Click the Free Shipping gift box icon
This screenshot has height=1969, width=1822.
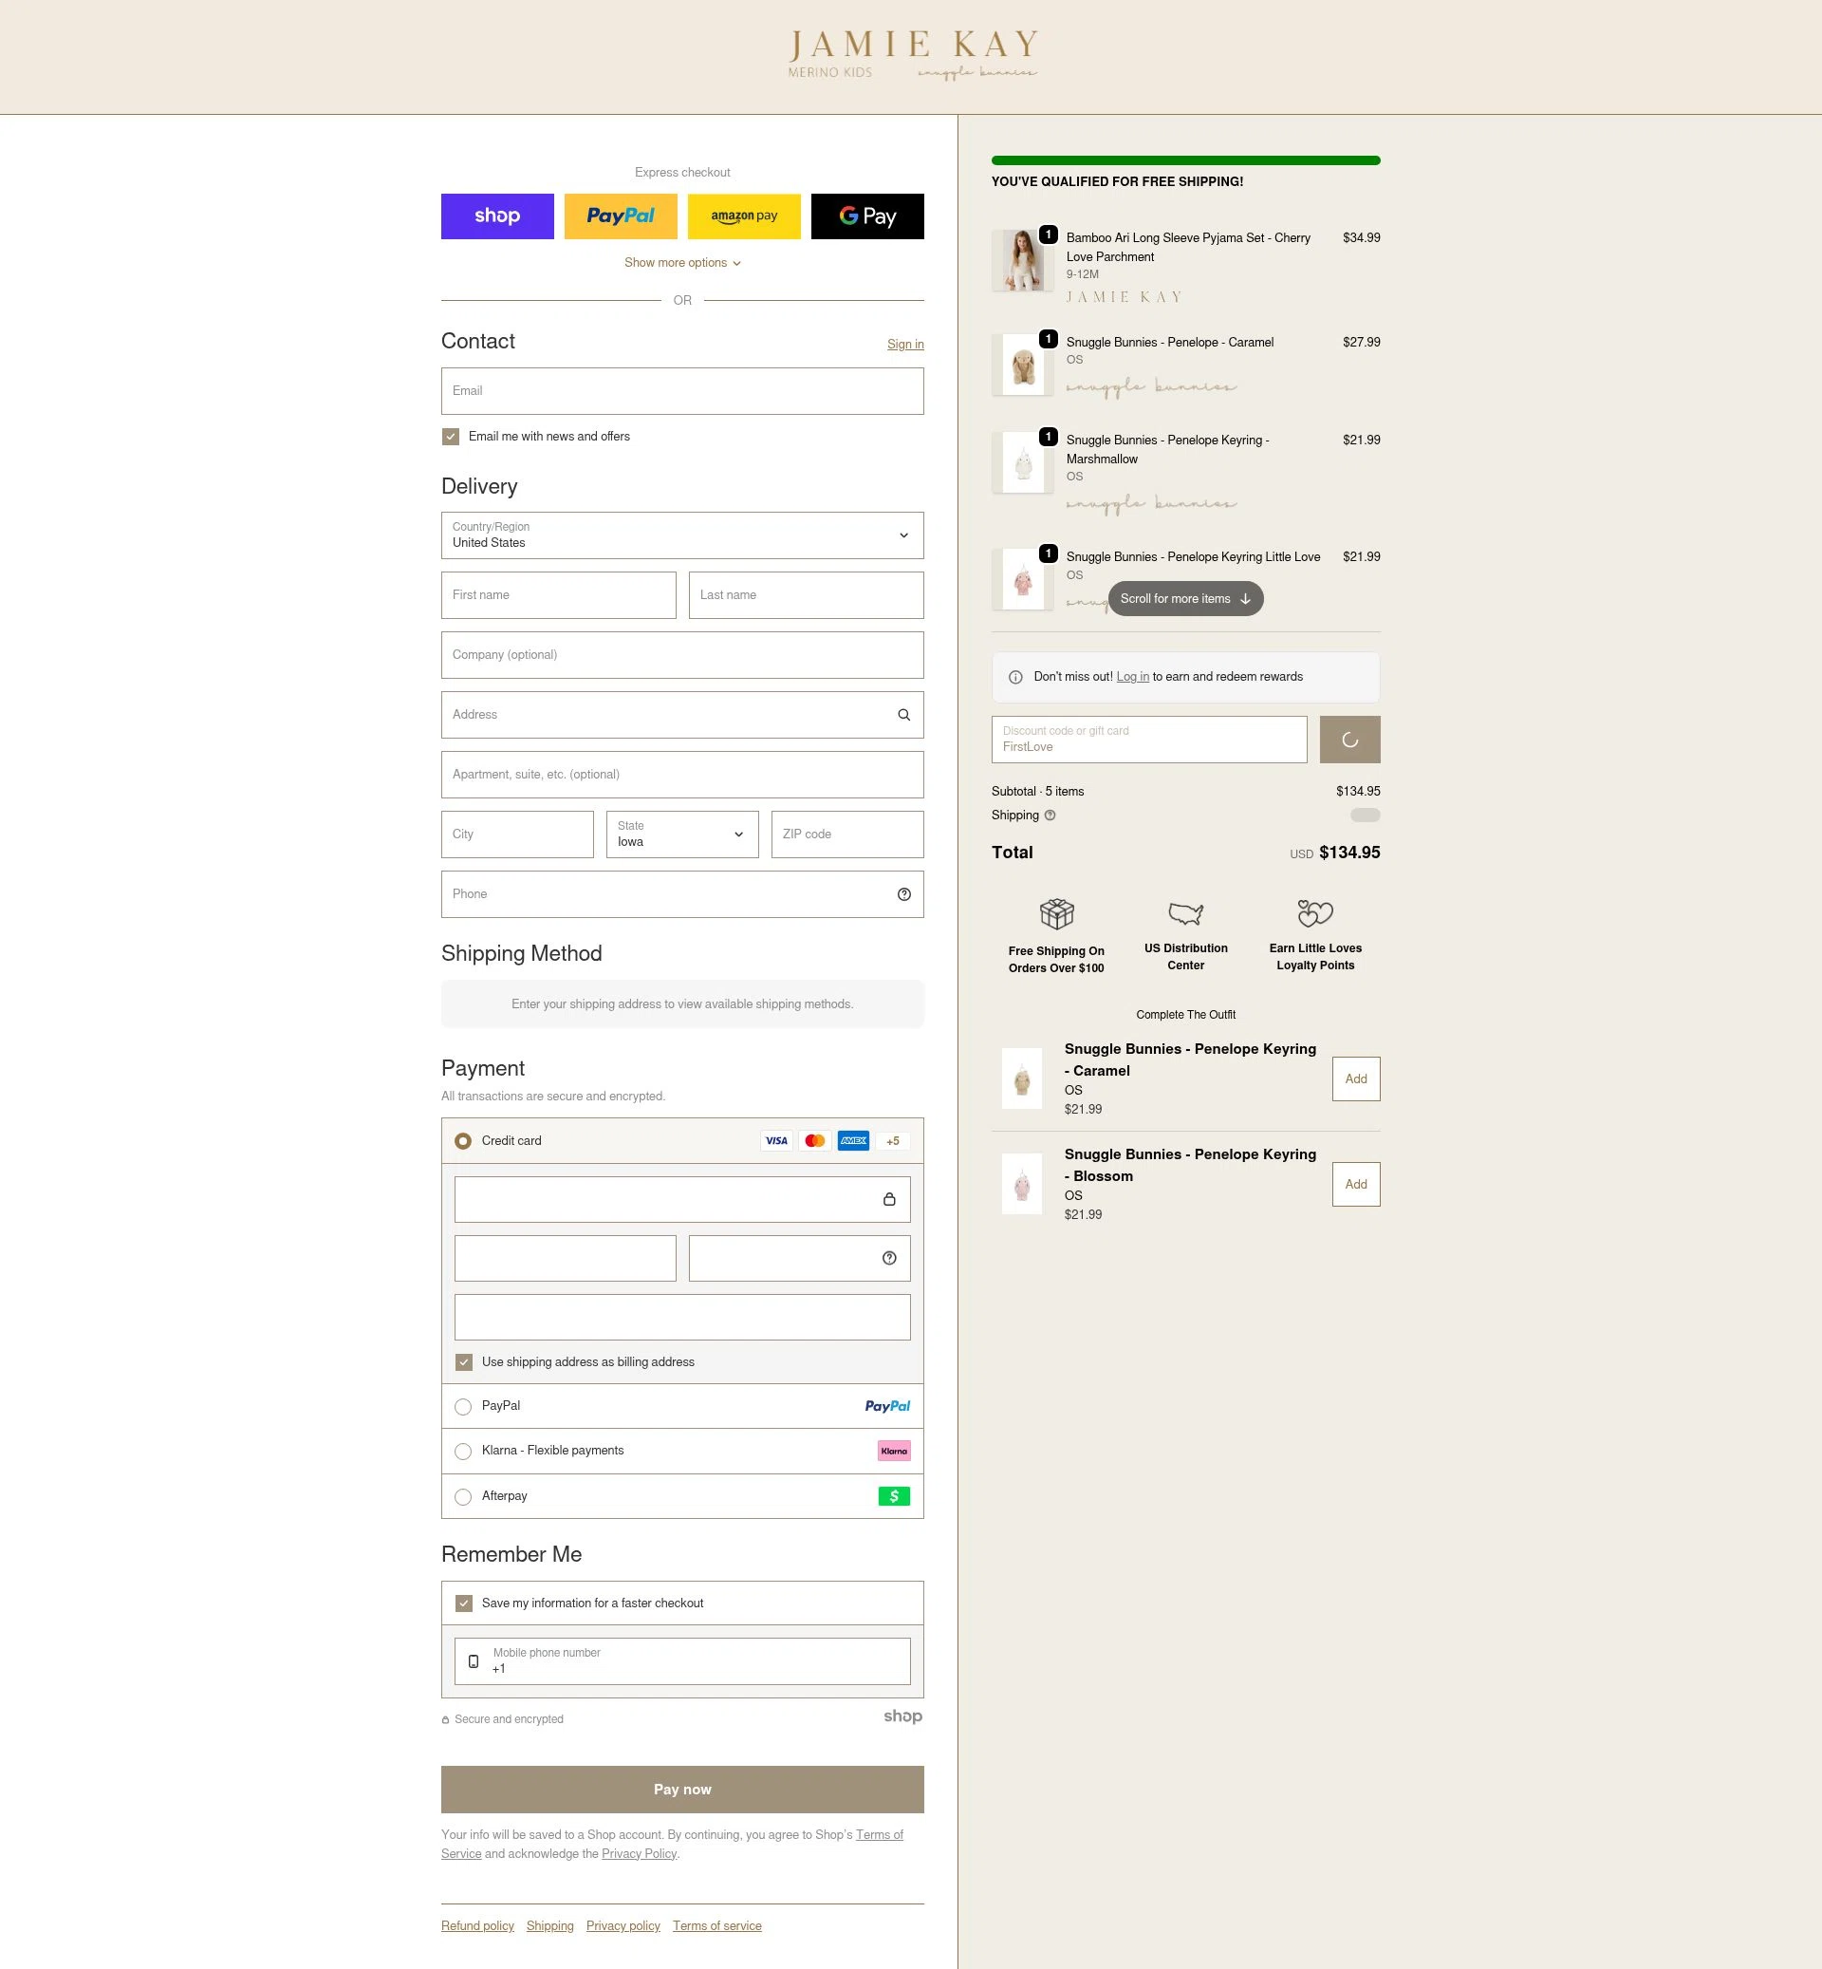1056,913
